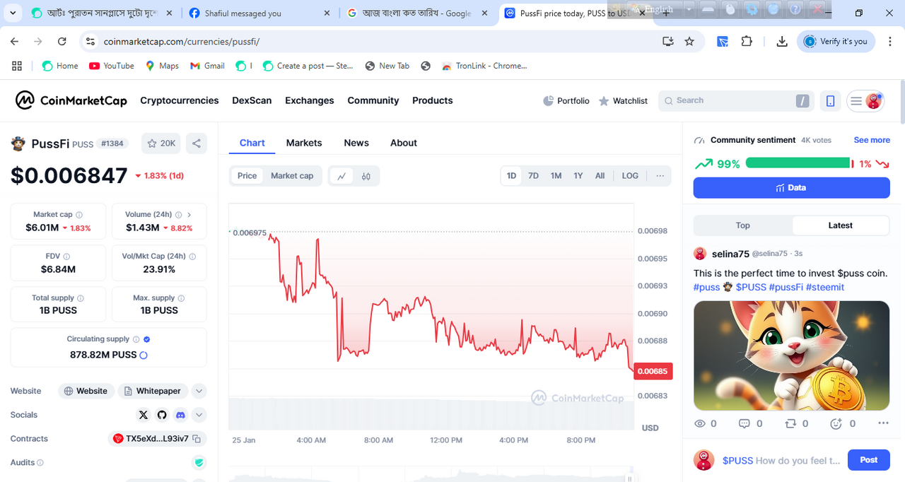Screen dimensions: 905x482
Task: Click the blue Data button
Action: click(x=791, y=188)
